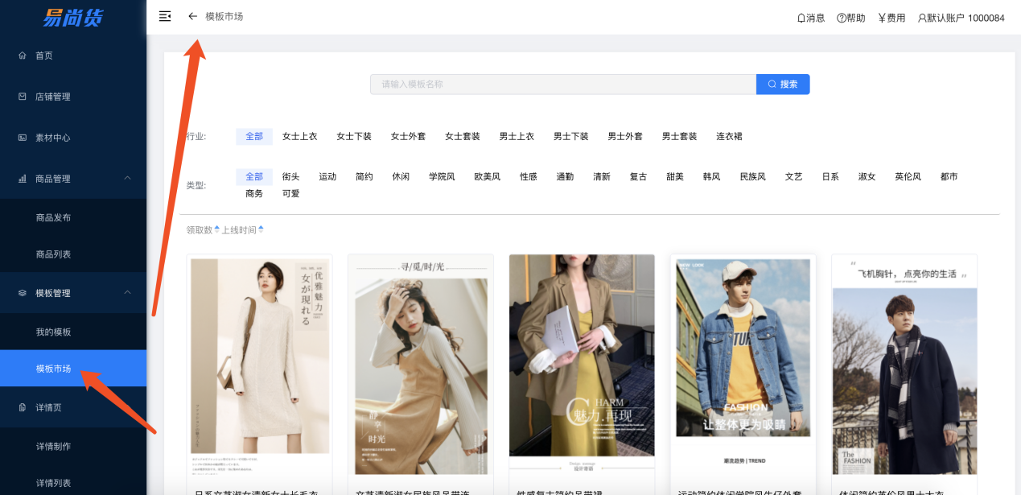Choose the 性感 style type
Screen dimensions: 1021x495
pyautogui.click(x=529, y=177)
